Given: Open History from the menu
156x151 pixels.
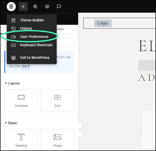Looking at the screenshot, I should [32, 28].
